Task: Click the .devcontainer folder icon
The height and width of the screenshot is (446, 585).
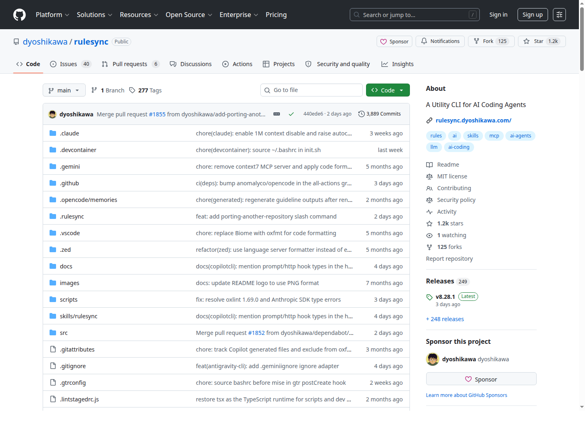Action: click(53, 150)
